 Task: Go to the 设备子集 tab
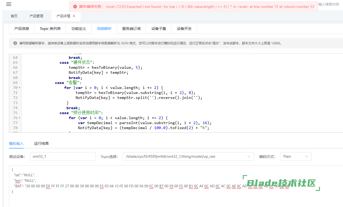pos(159,29)
